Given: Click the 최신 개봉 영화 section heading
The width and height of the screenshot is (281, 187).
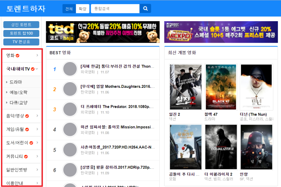Looking at the screenshot, I should pyautogui.click(x=182, y=53).
